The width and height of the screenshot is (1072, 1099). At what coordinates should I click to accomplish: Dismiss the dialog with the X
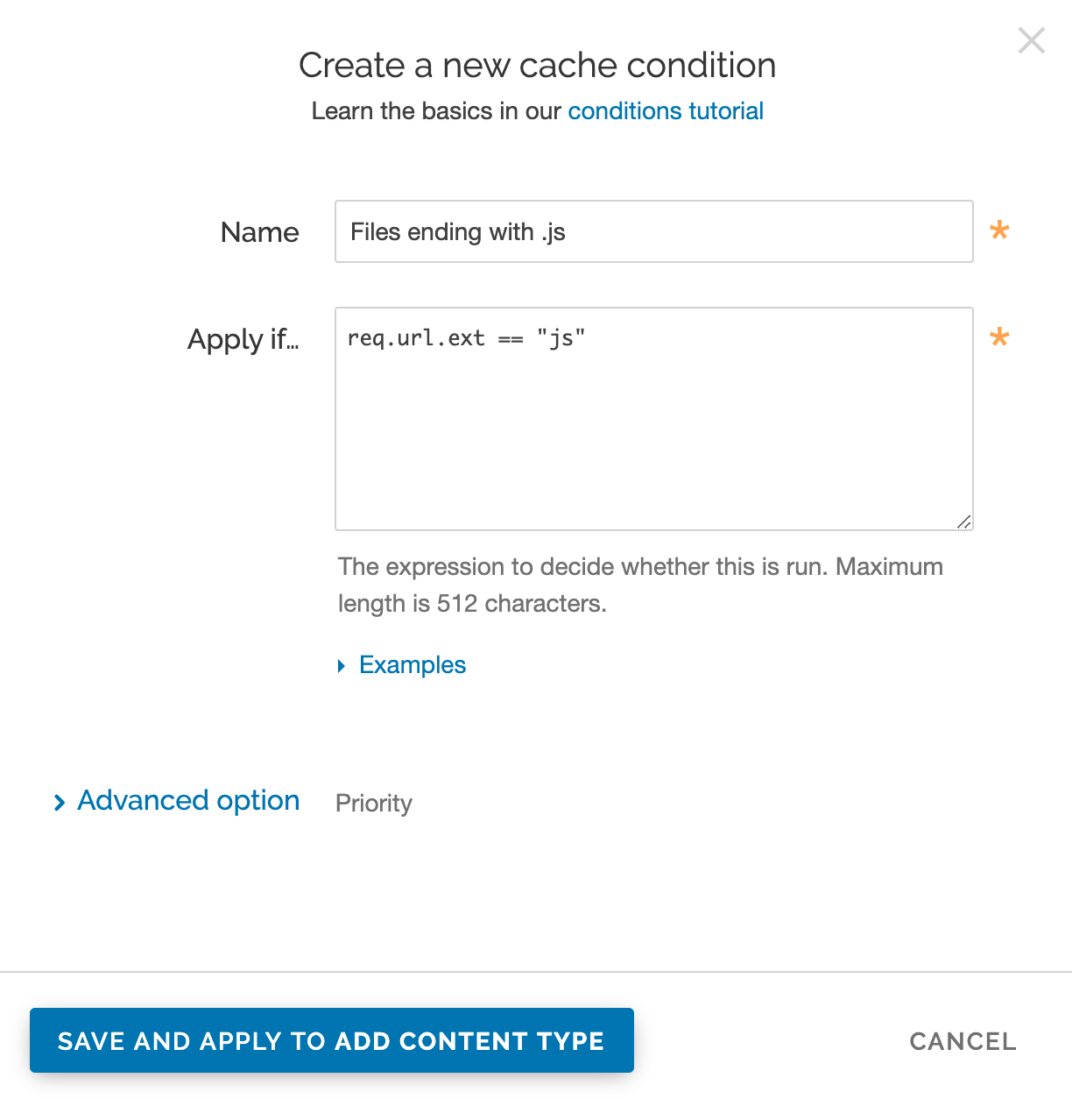[1031, 40]
